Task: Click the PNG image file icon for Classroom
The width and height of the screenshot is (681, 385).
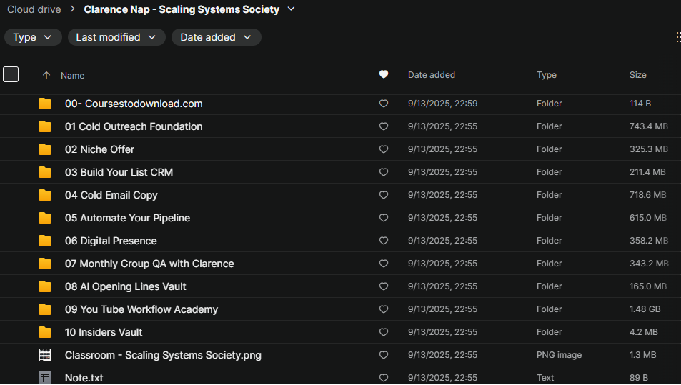Action: point(45,355)
